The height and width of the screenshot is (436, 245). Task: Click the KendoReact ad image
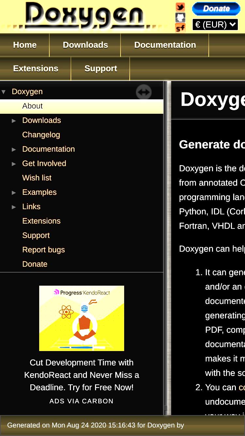click(82, 318)
